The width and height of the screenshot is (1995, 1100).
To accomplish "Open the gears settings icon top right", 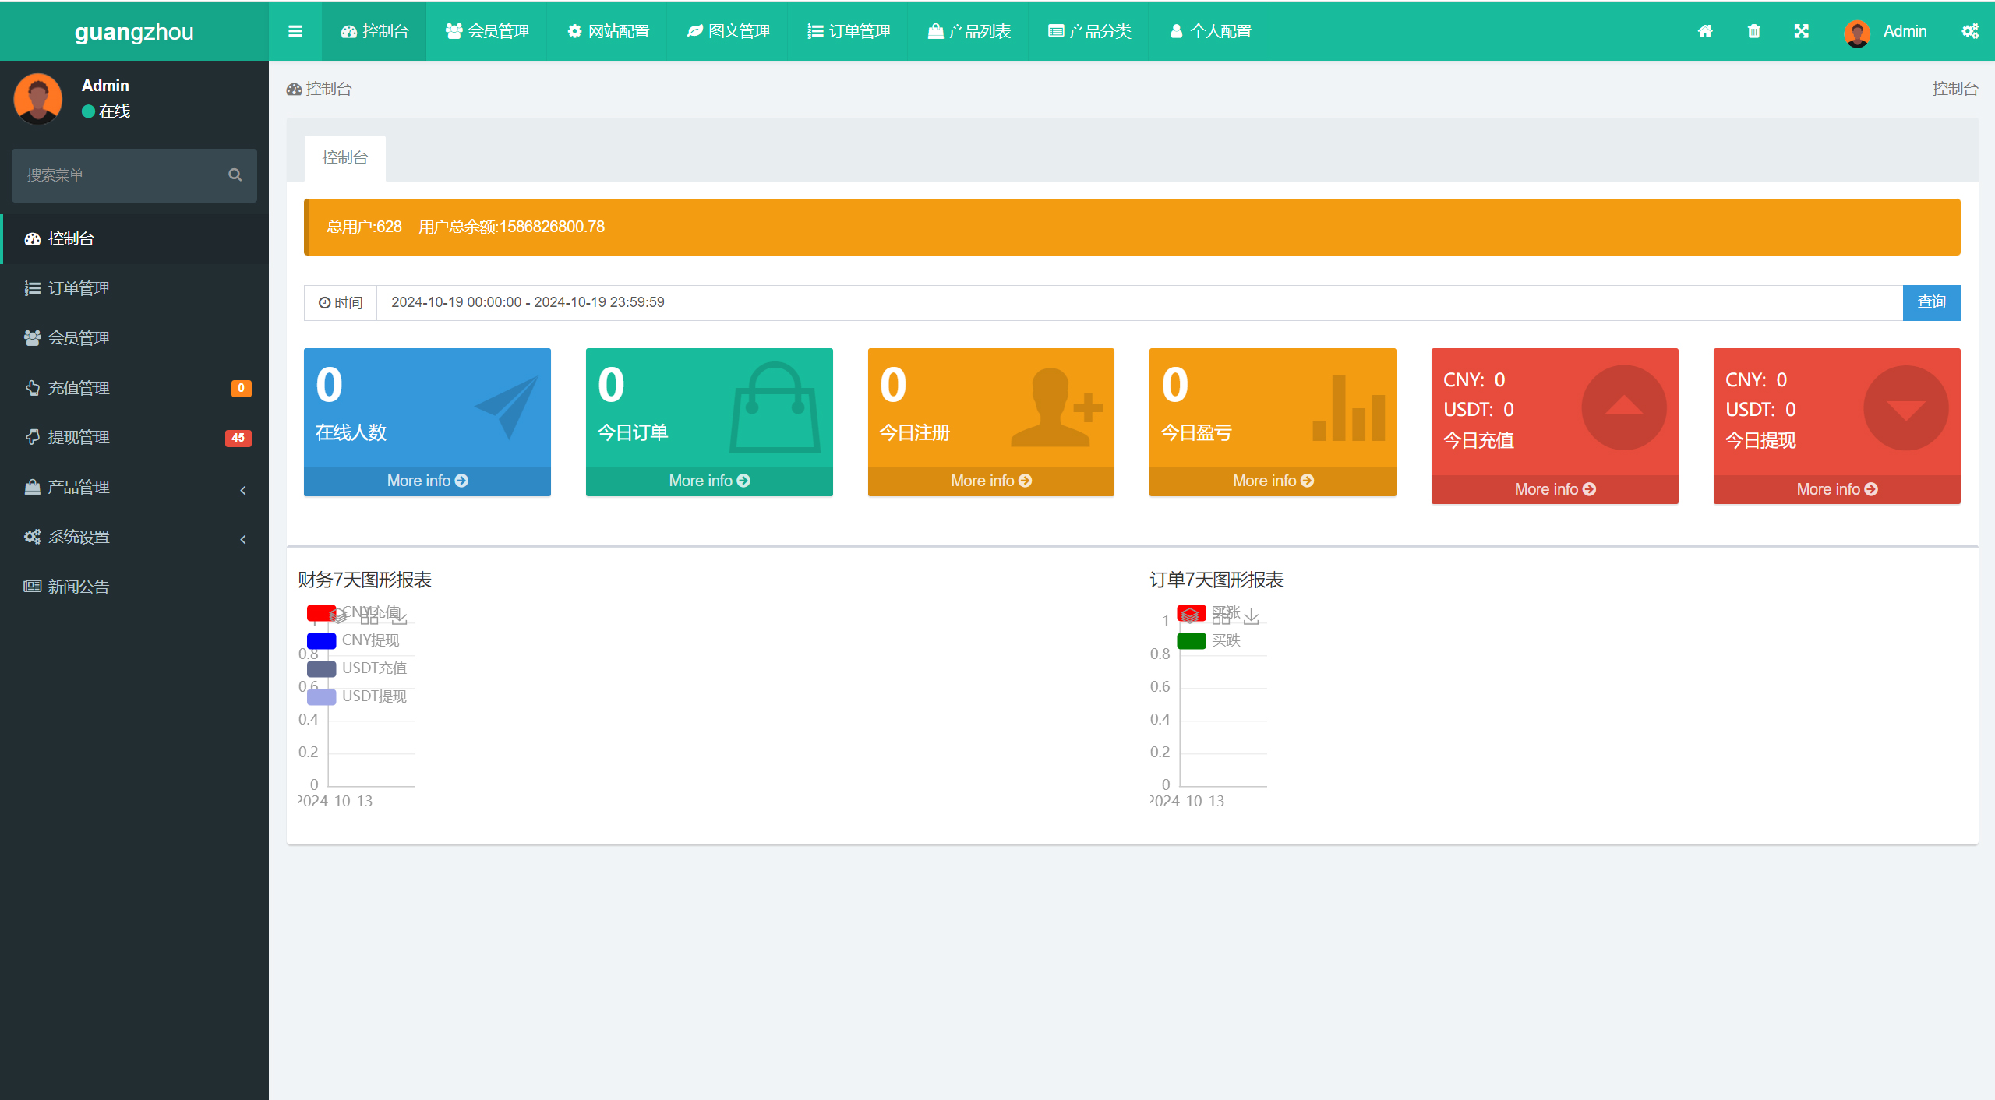I will pos(1969,31).
